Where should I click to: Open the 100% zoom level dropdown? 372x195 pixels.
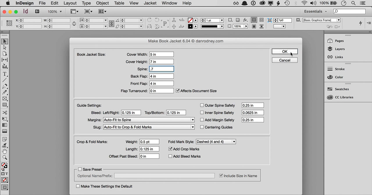pyautogui.click(x=55, y=12)
